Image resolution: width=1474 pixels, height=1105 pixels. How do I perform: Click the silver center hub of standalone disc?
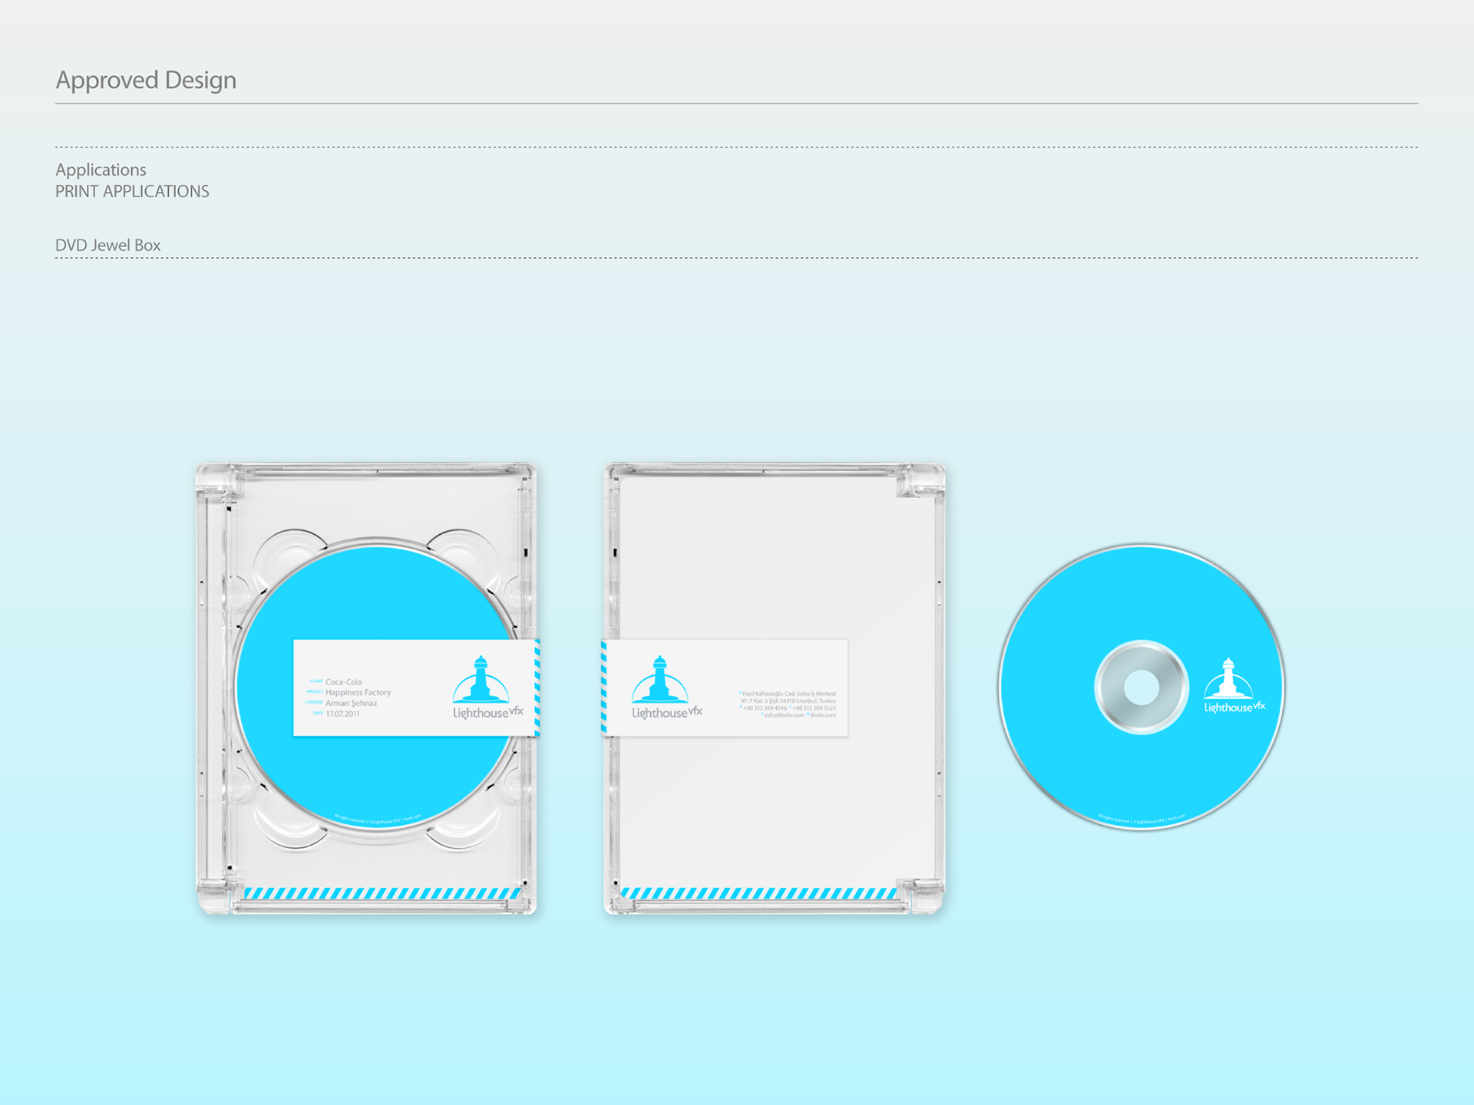click(1142, 688)
